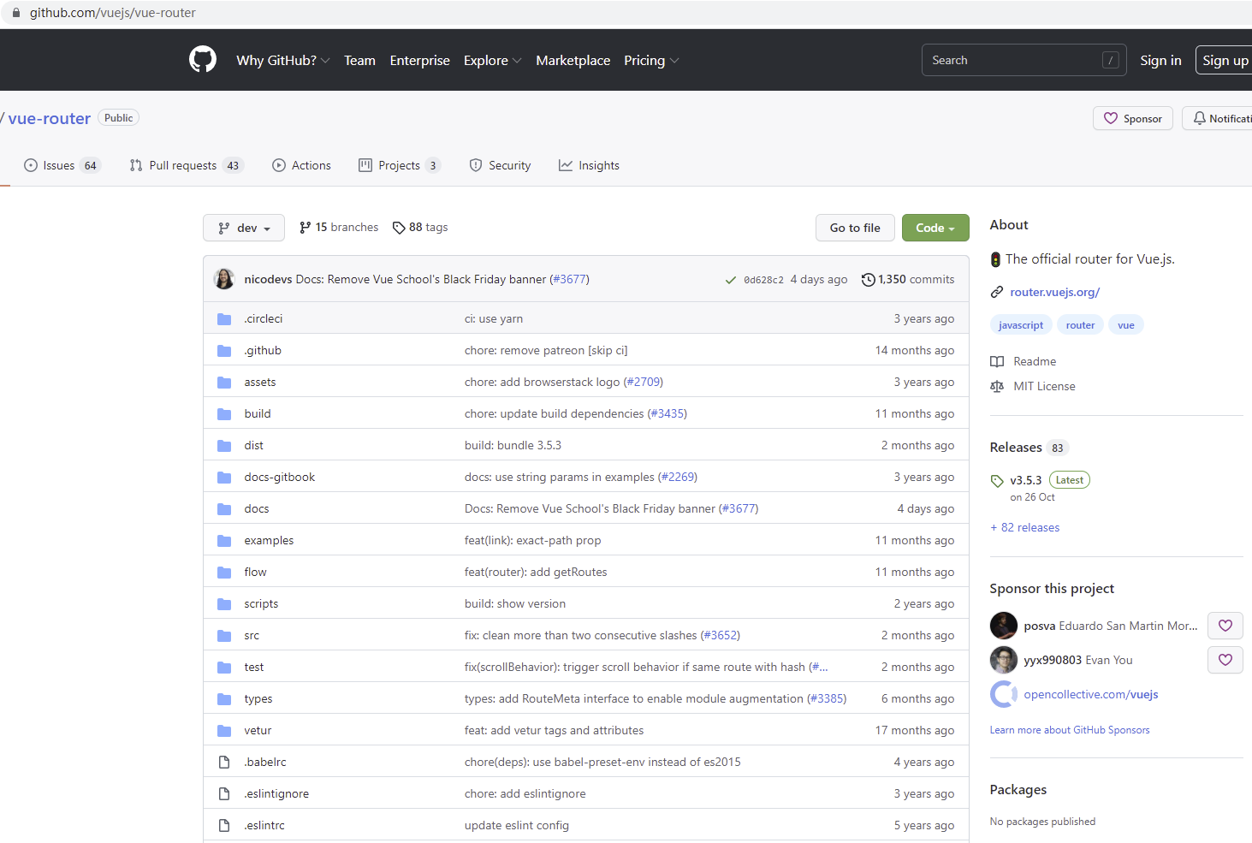
Task: Click the opencollective logo icon
Action: tap(1004, 694)
